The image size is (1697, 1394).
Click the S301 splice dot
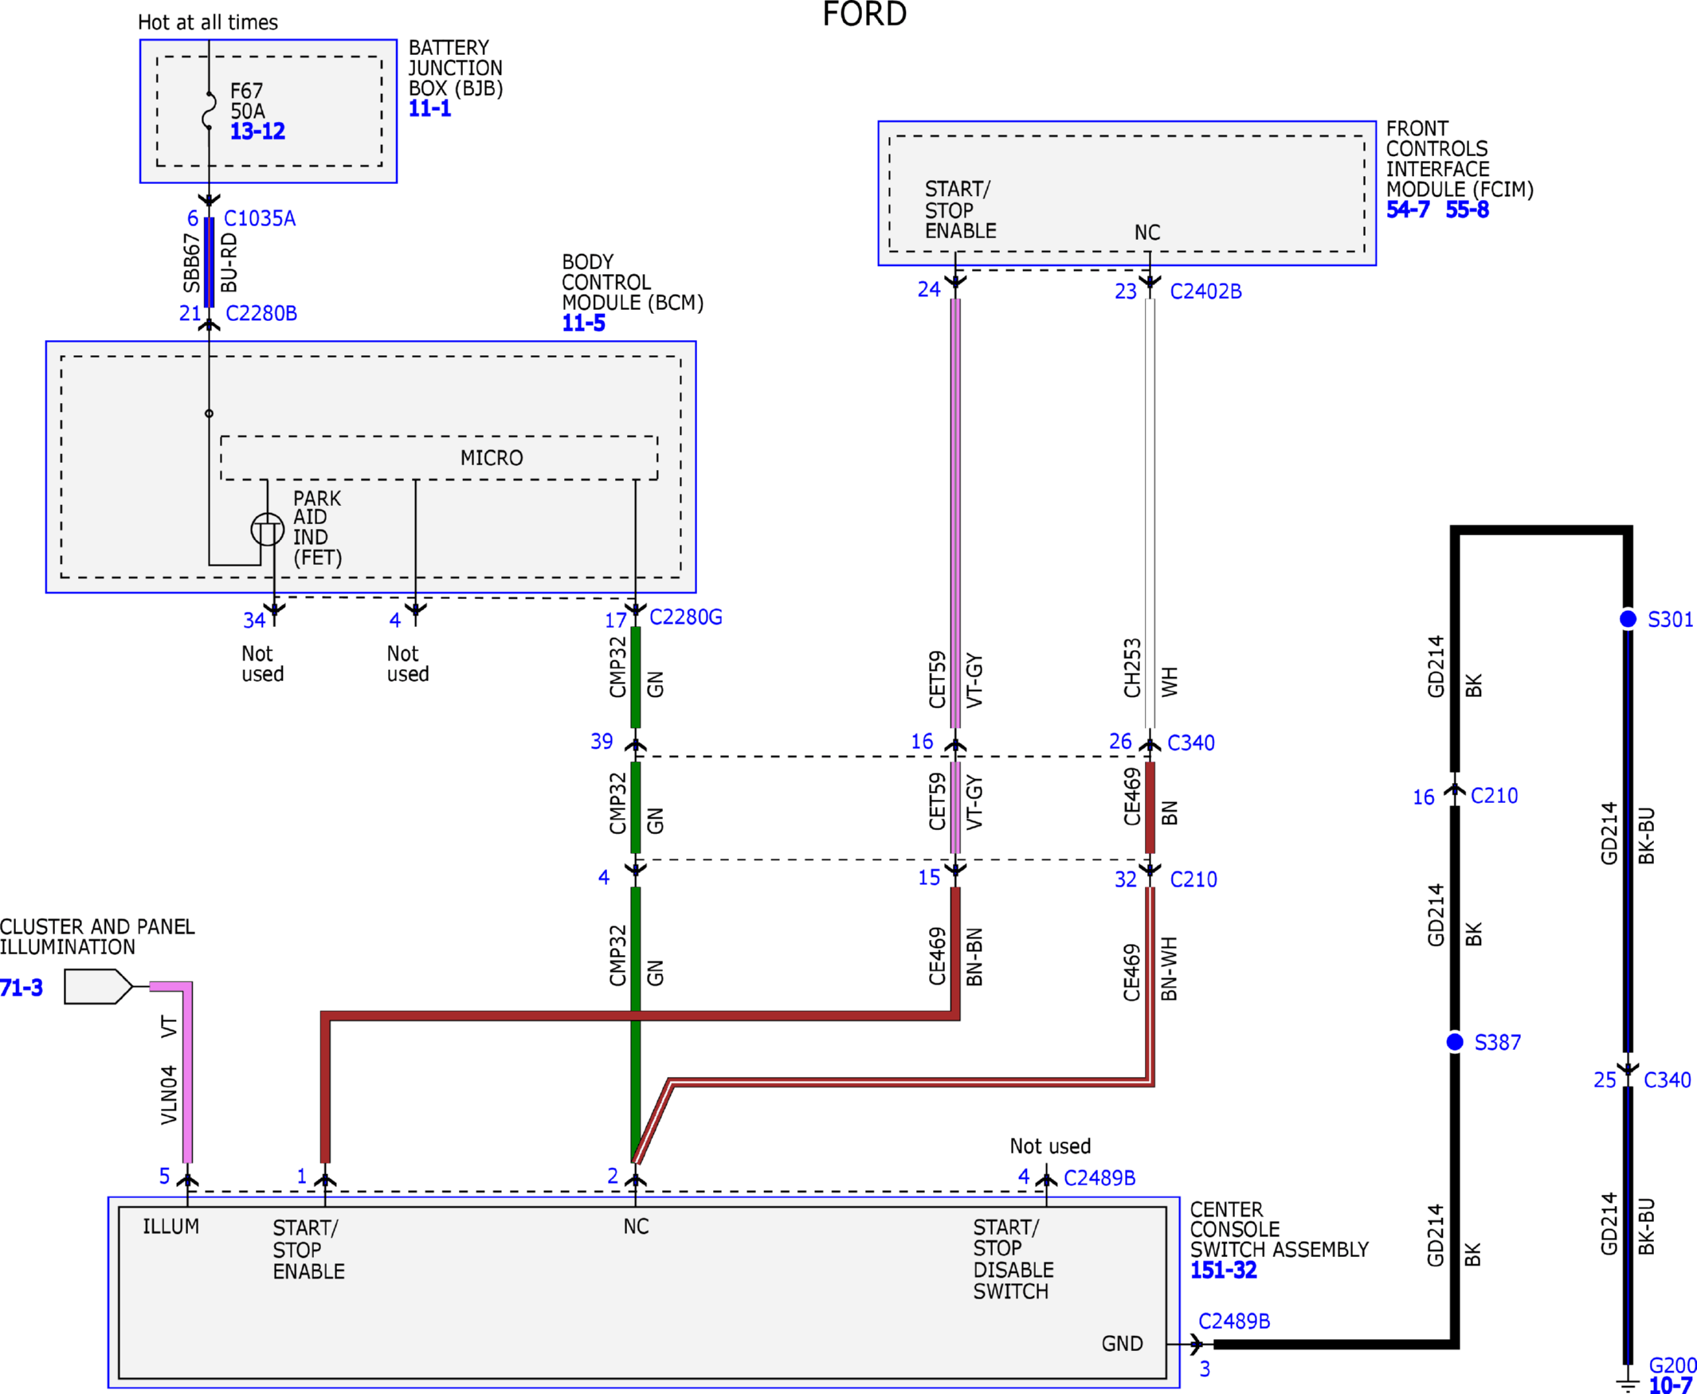click(1628, 619)
